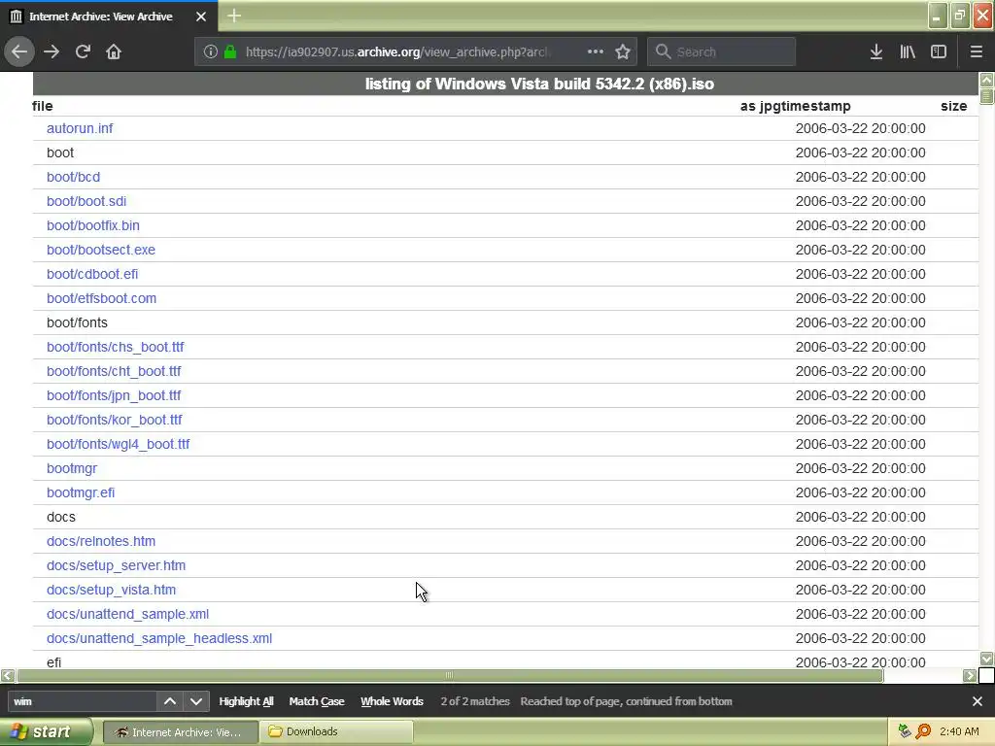This screenshot has width=995, height=746.
Task: Click the vertical scrollbar thumb
Action: click(x=987, y=96)
